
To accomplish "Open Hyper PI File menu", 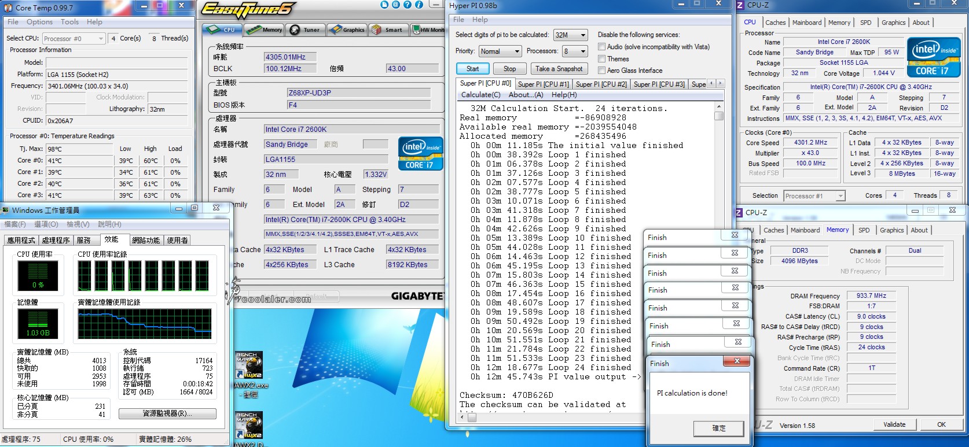I will pos(459,20).
